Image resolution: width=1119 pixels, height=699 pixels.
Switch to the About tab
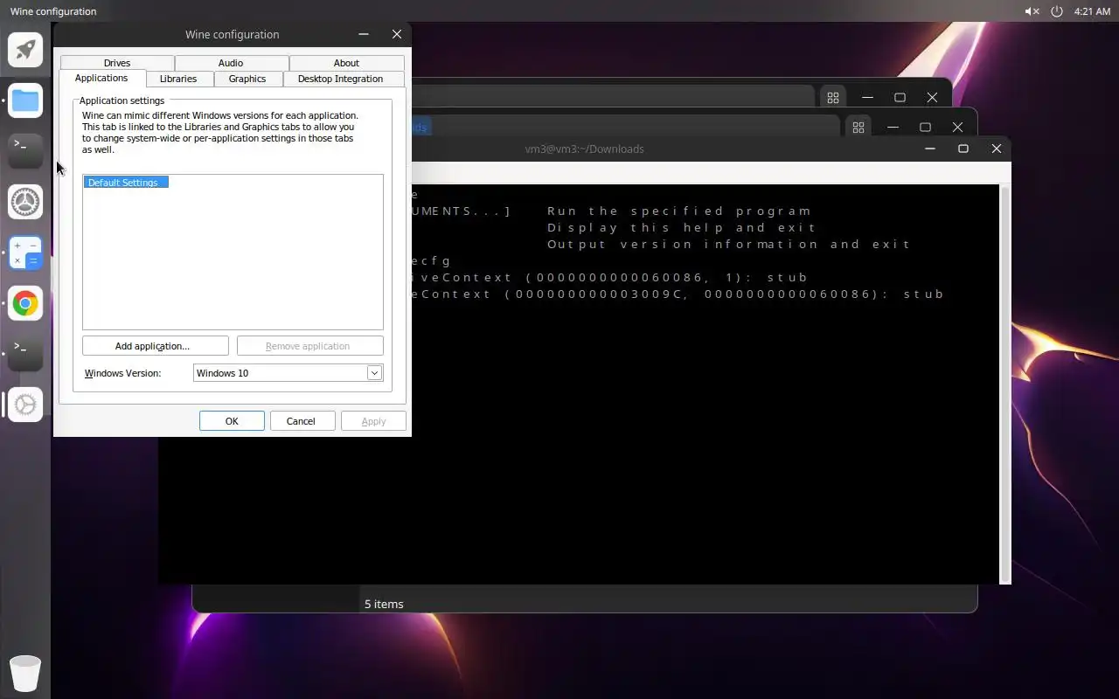click(346, 63)
